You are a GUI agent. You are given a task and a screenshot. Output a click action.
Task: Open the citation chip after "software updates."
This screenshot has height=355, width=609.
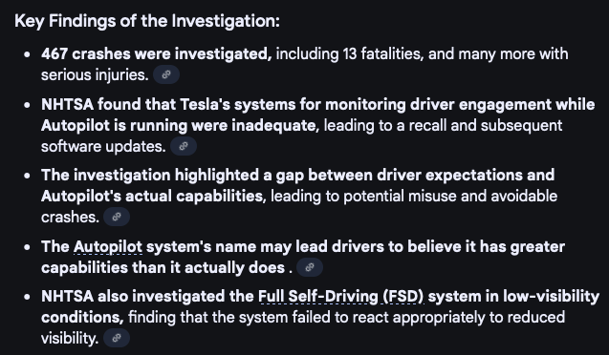coord(184,146)
